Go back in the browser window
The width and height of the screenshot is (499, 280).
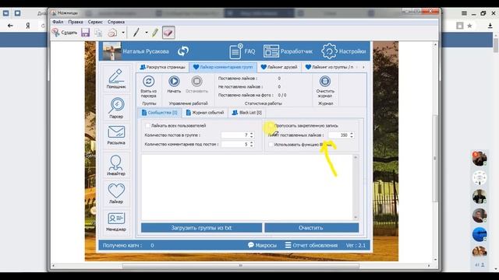[10, 26]
